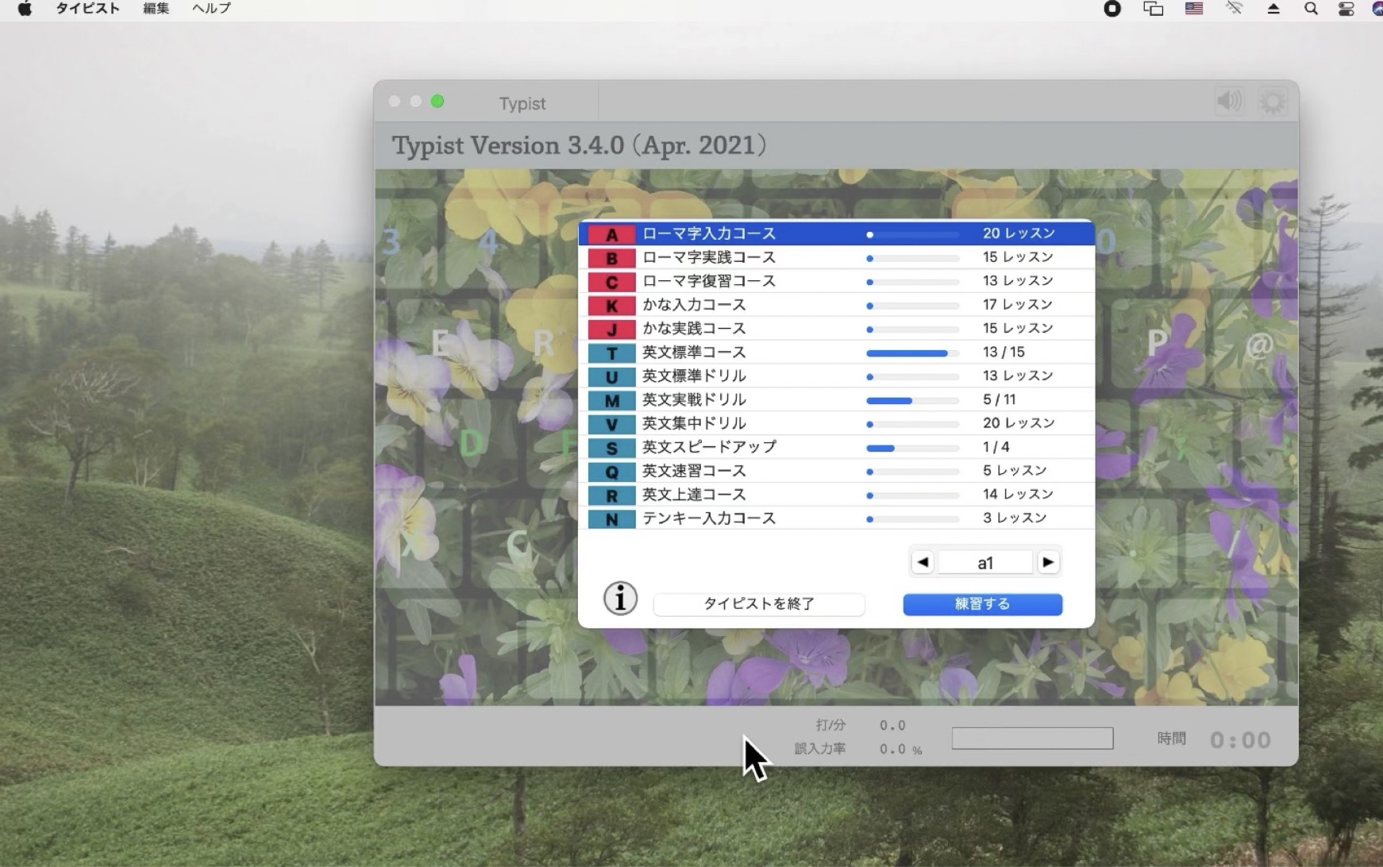The height and width of the screenshot is (867, 1383).
Task: Select the red A course badge
Action: (611, 234)
